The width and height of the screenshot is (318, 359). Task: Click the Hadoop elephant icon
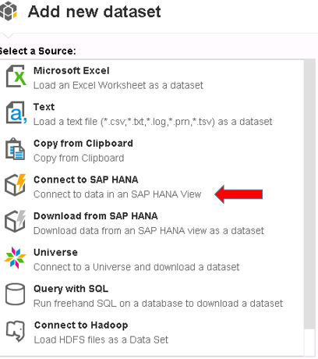click(16, 331)
